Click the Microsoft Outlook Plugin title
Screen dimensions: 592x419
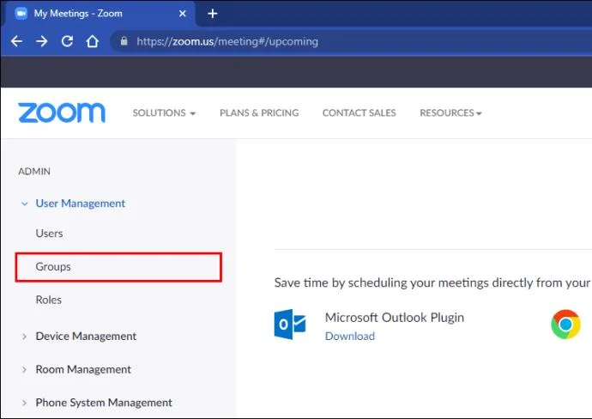[x=394, y=318]
